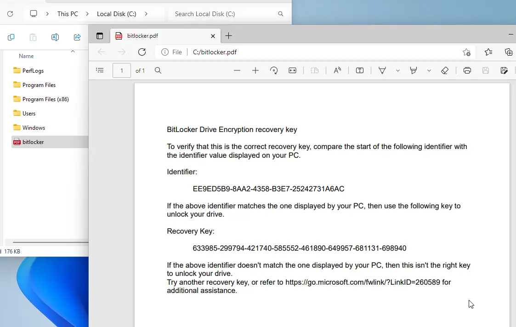Toggle the Highlight tool
Image resolution: width=516 pixels, height=327 pixels.
point(414,70)
